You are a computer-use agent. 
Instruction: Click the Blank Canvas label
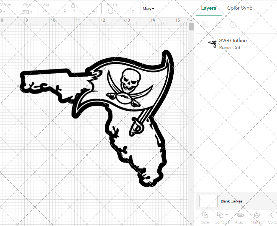231,201
